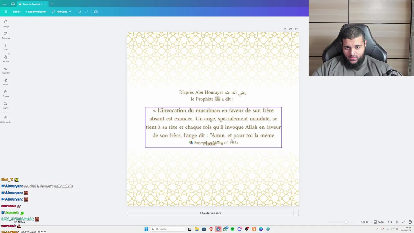Undo the last action
This screenshot has width=414, height=233.
tap(79, 12)
